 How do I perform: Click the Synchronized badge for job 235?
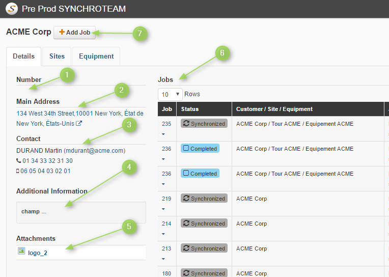coord(204,123)
